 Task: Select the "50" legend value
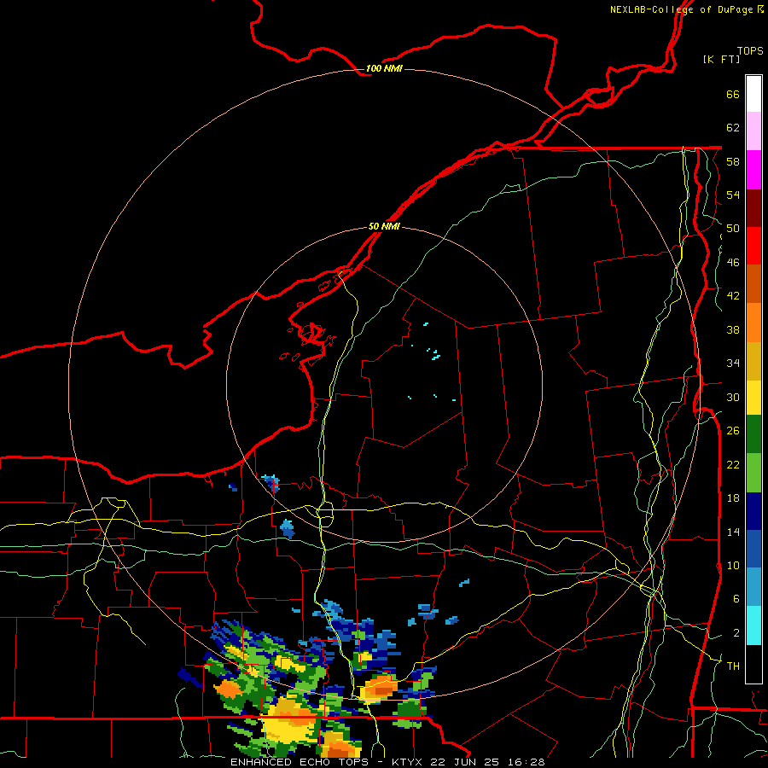[733, 228]
